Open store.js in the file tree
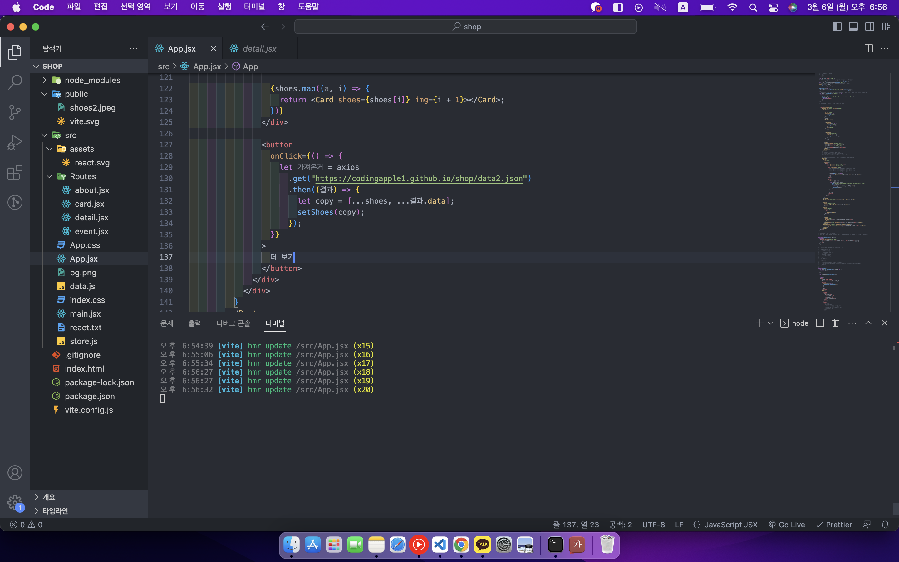The height and width of the screenshot is (562, 899). coord(89,341)
